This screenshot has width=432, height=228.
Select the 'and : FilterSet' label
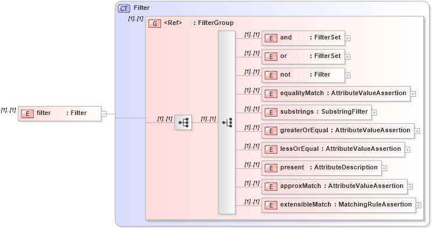click(x=310, y=37)
